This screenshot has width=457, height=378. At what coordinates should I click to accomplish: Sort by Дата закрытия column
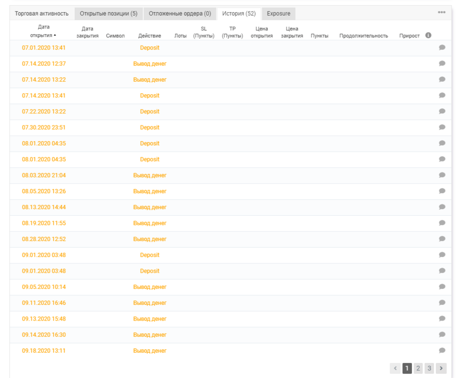pyautogui.click(x=87, y=32)
